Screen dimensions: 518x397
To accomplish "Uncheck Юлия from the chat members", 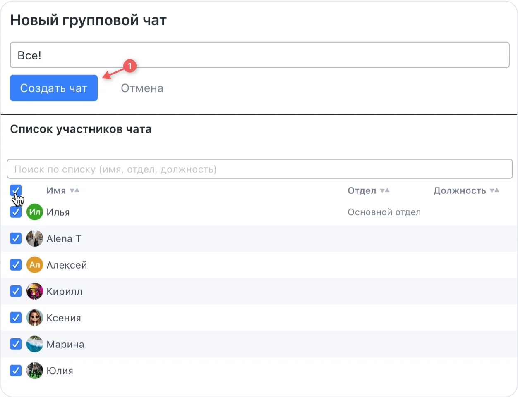I will 16,371.
